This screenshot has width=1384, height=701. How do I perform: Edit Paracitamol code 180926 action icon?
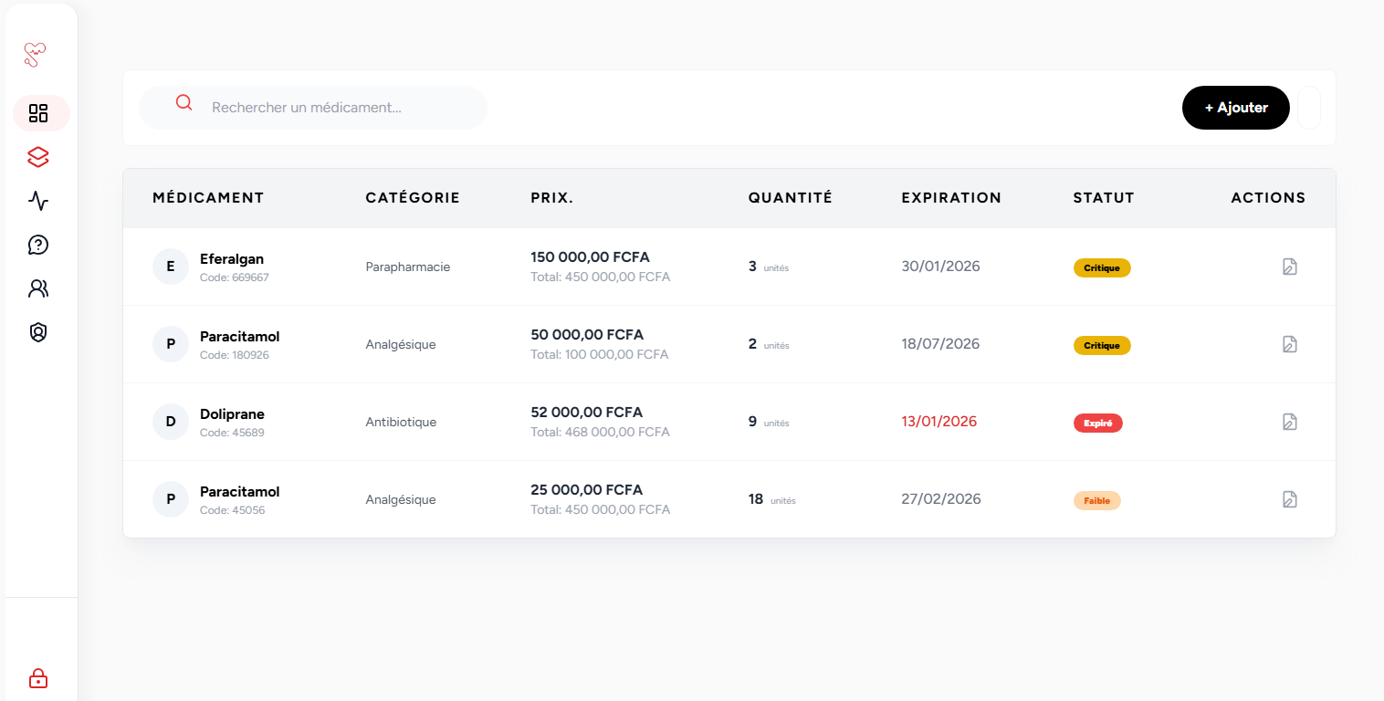pos(1290,344)
